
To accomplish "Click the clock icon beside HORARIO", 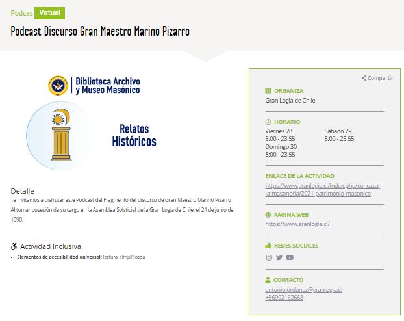I will (x=268, y=122).
